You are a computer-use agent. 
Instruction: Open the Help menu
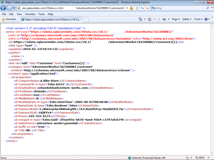click(50, 14)
